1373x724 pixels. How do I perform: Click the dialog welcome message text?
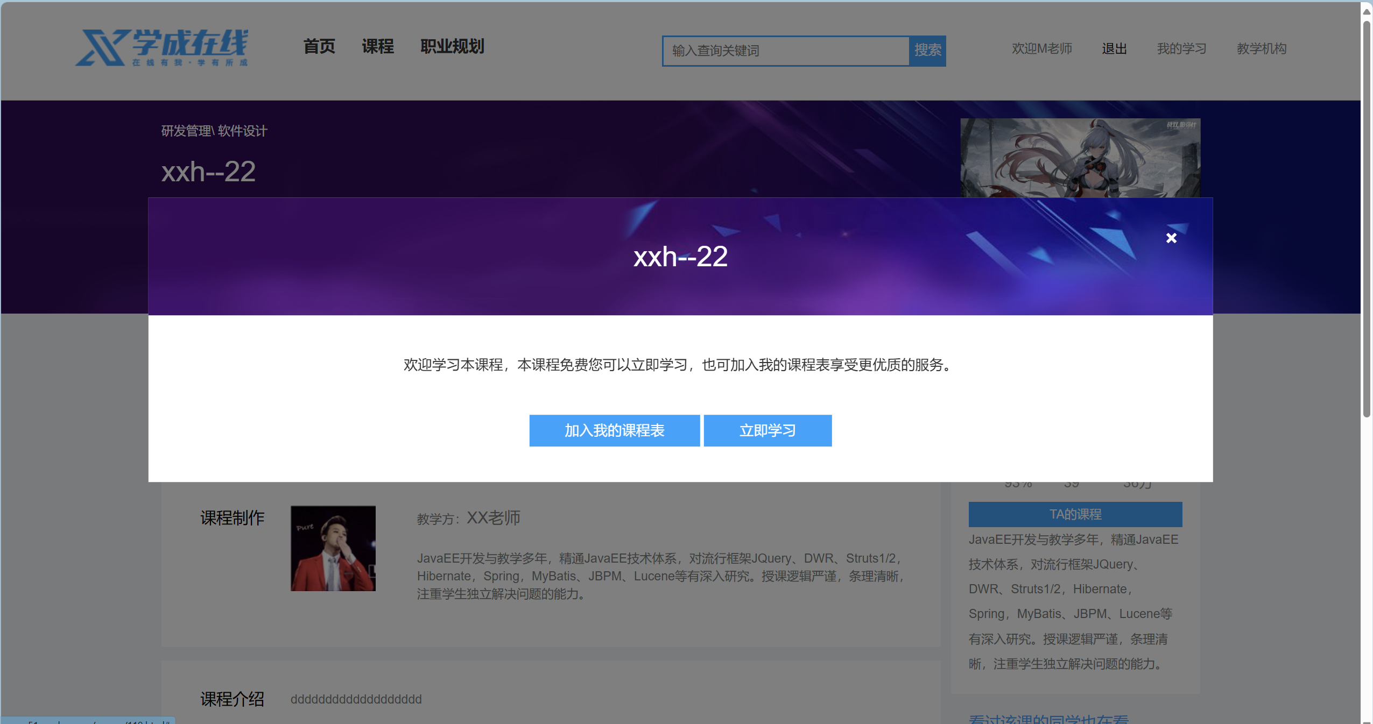pyautogui.click(x=680, y=365)
